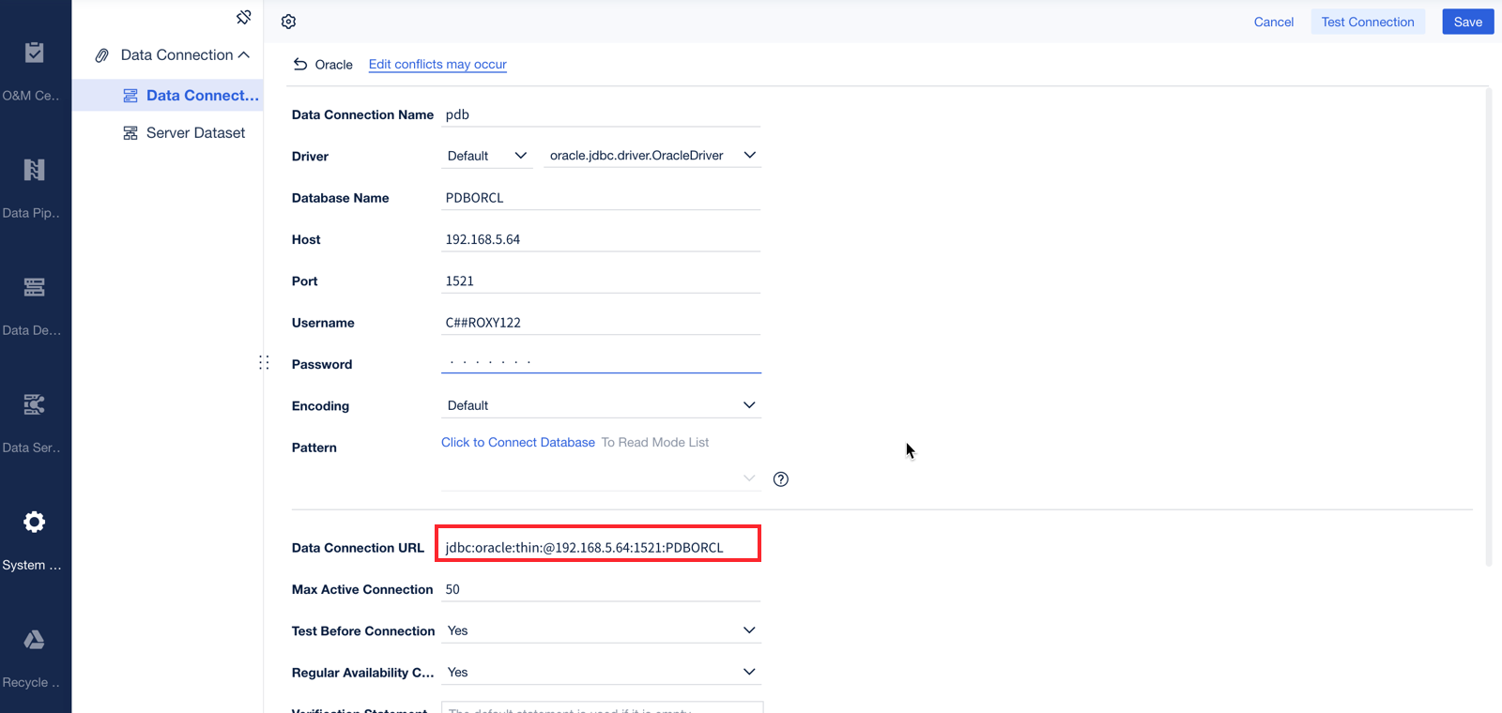The width and height of the screenshot is (1502, 713).
Task: Select Server Dataset in the navigation panel
Action: [x=195, y=133]
